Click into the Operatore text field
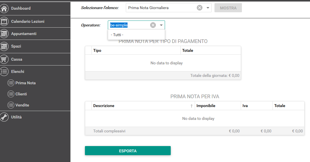The image size is (310, 162). click(x=129, y=25)
